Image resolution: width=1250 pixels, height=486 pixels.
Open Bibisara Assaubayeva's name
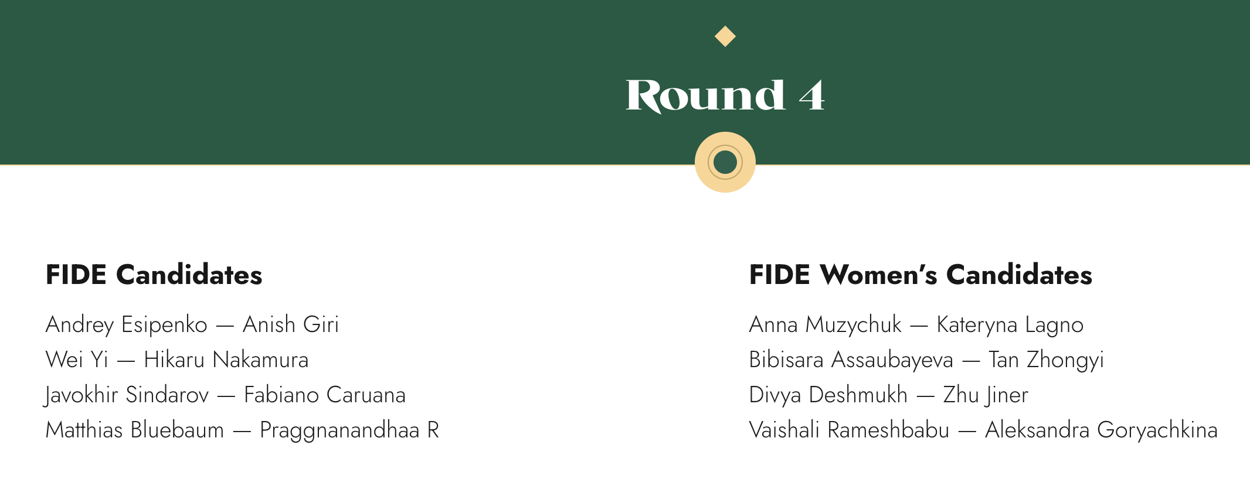(x=851, y=360)
